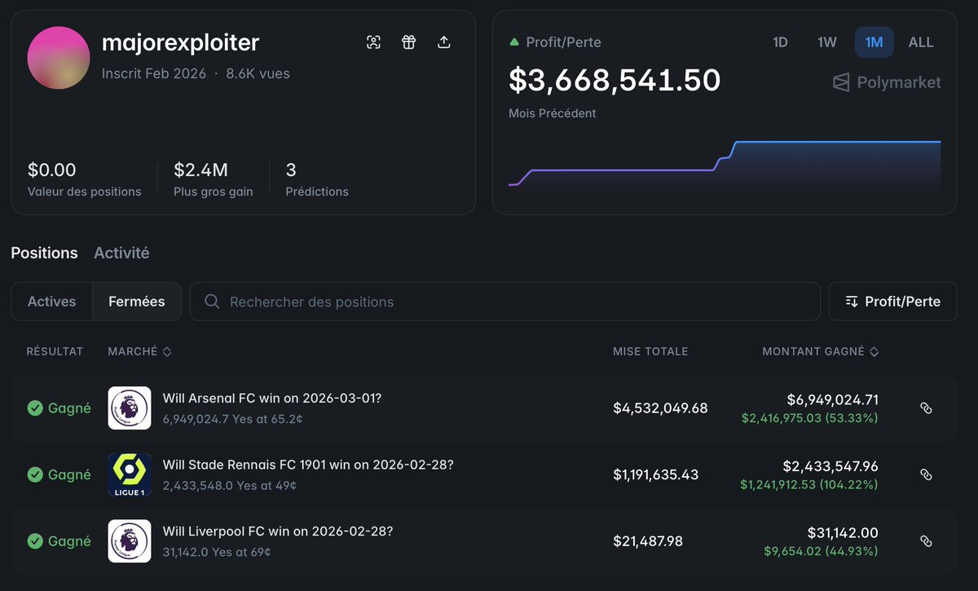Select the 1D time range

pos(780,42)
